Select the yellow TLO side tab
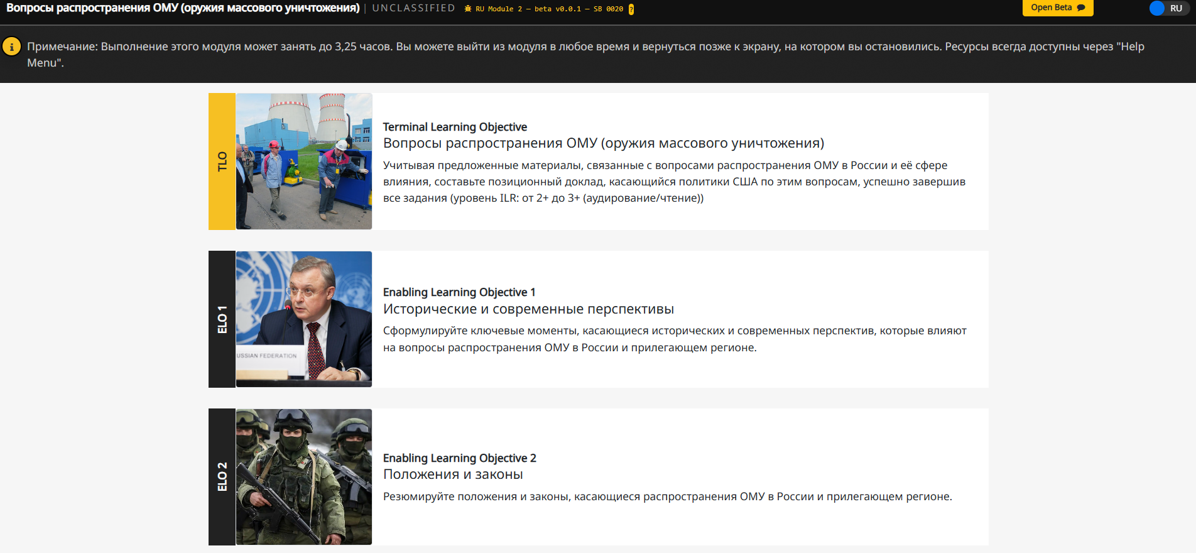 [x=222, y=162]
